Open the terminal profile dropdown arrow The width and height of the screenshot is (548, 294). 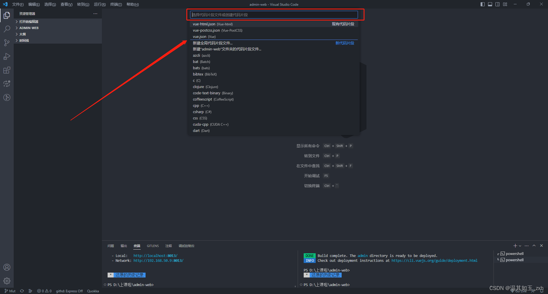pyautogui.click(x=520, y=246)
